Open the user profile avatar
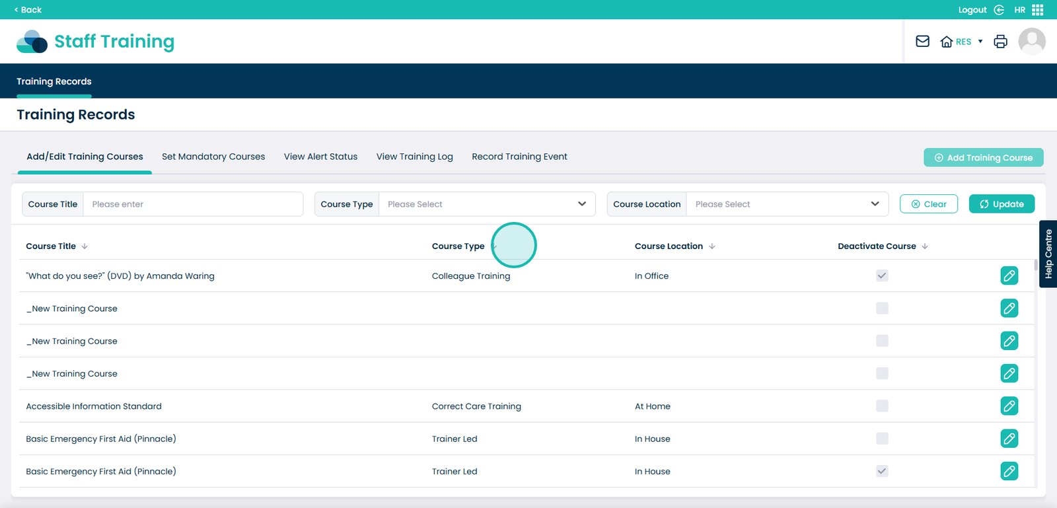The height and width of the screenshot is (508, 1057). click(x=1031, y=42)
